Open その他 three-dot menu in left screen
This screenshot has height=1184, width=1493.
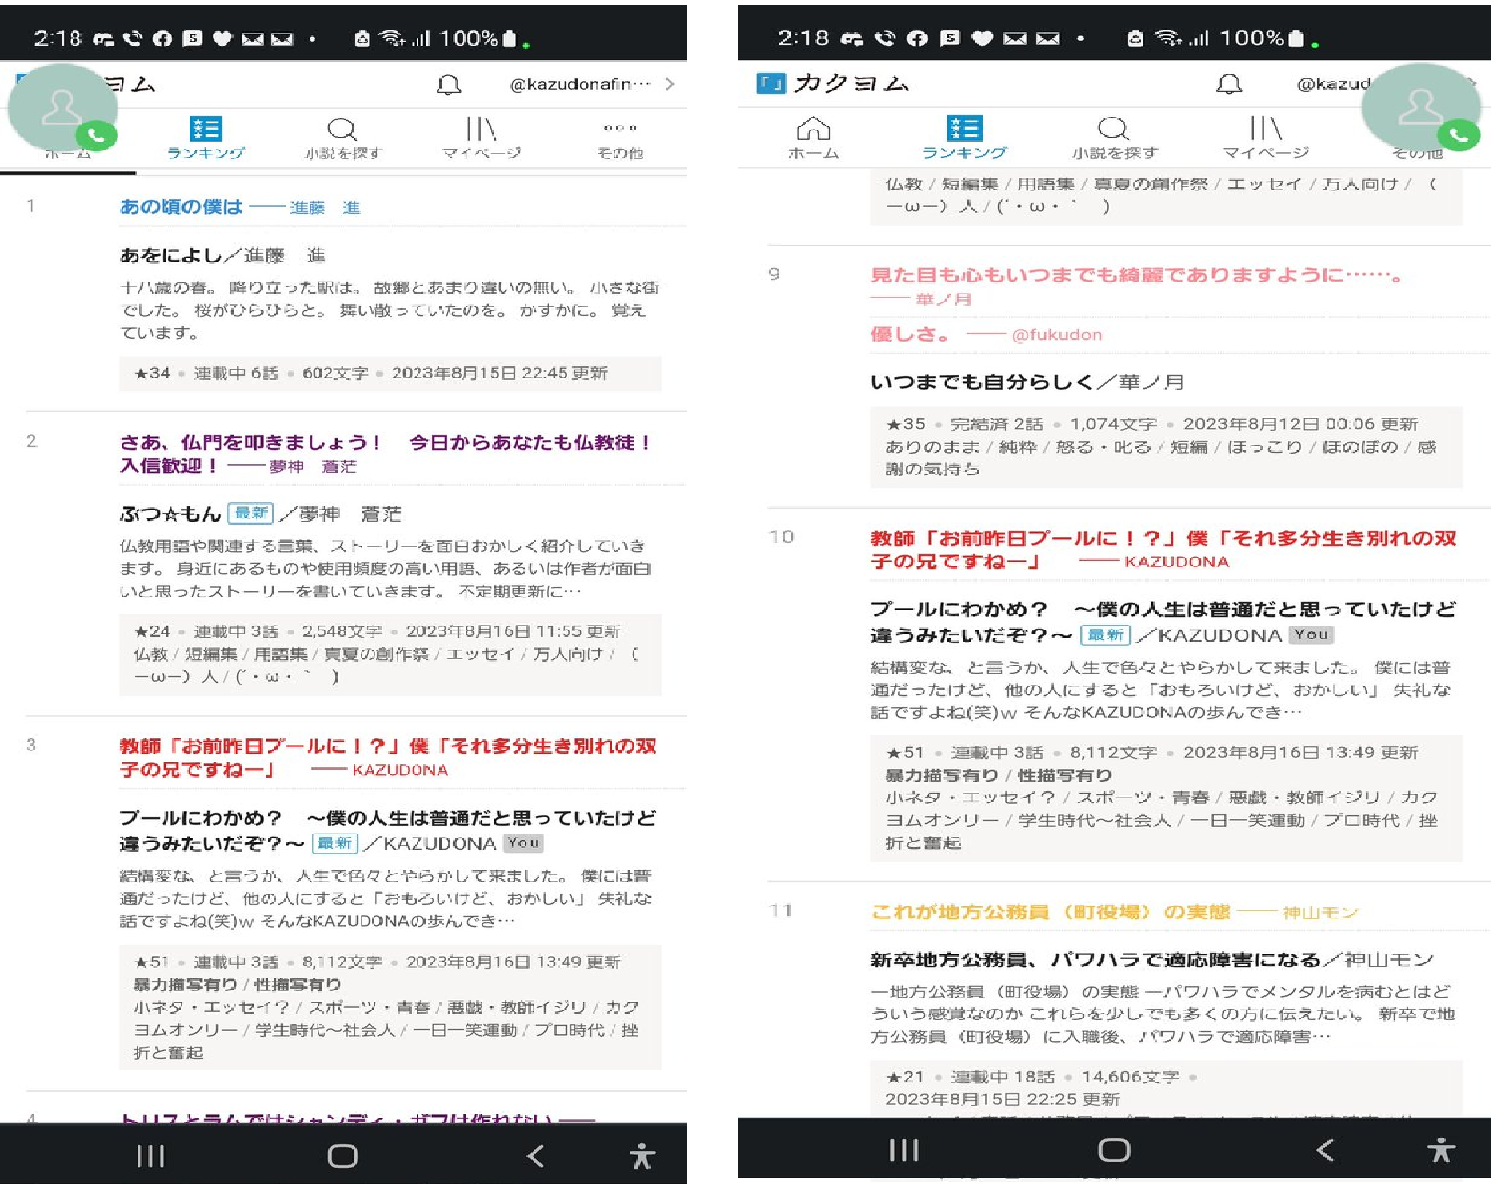click(620, 138)
